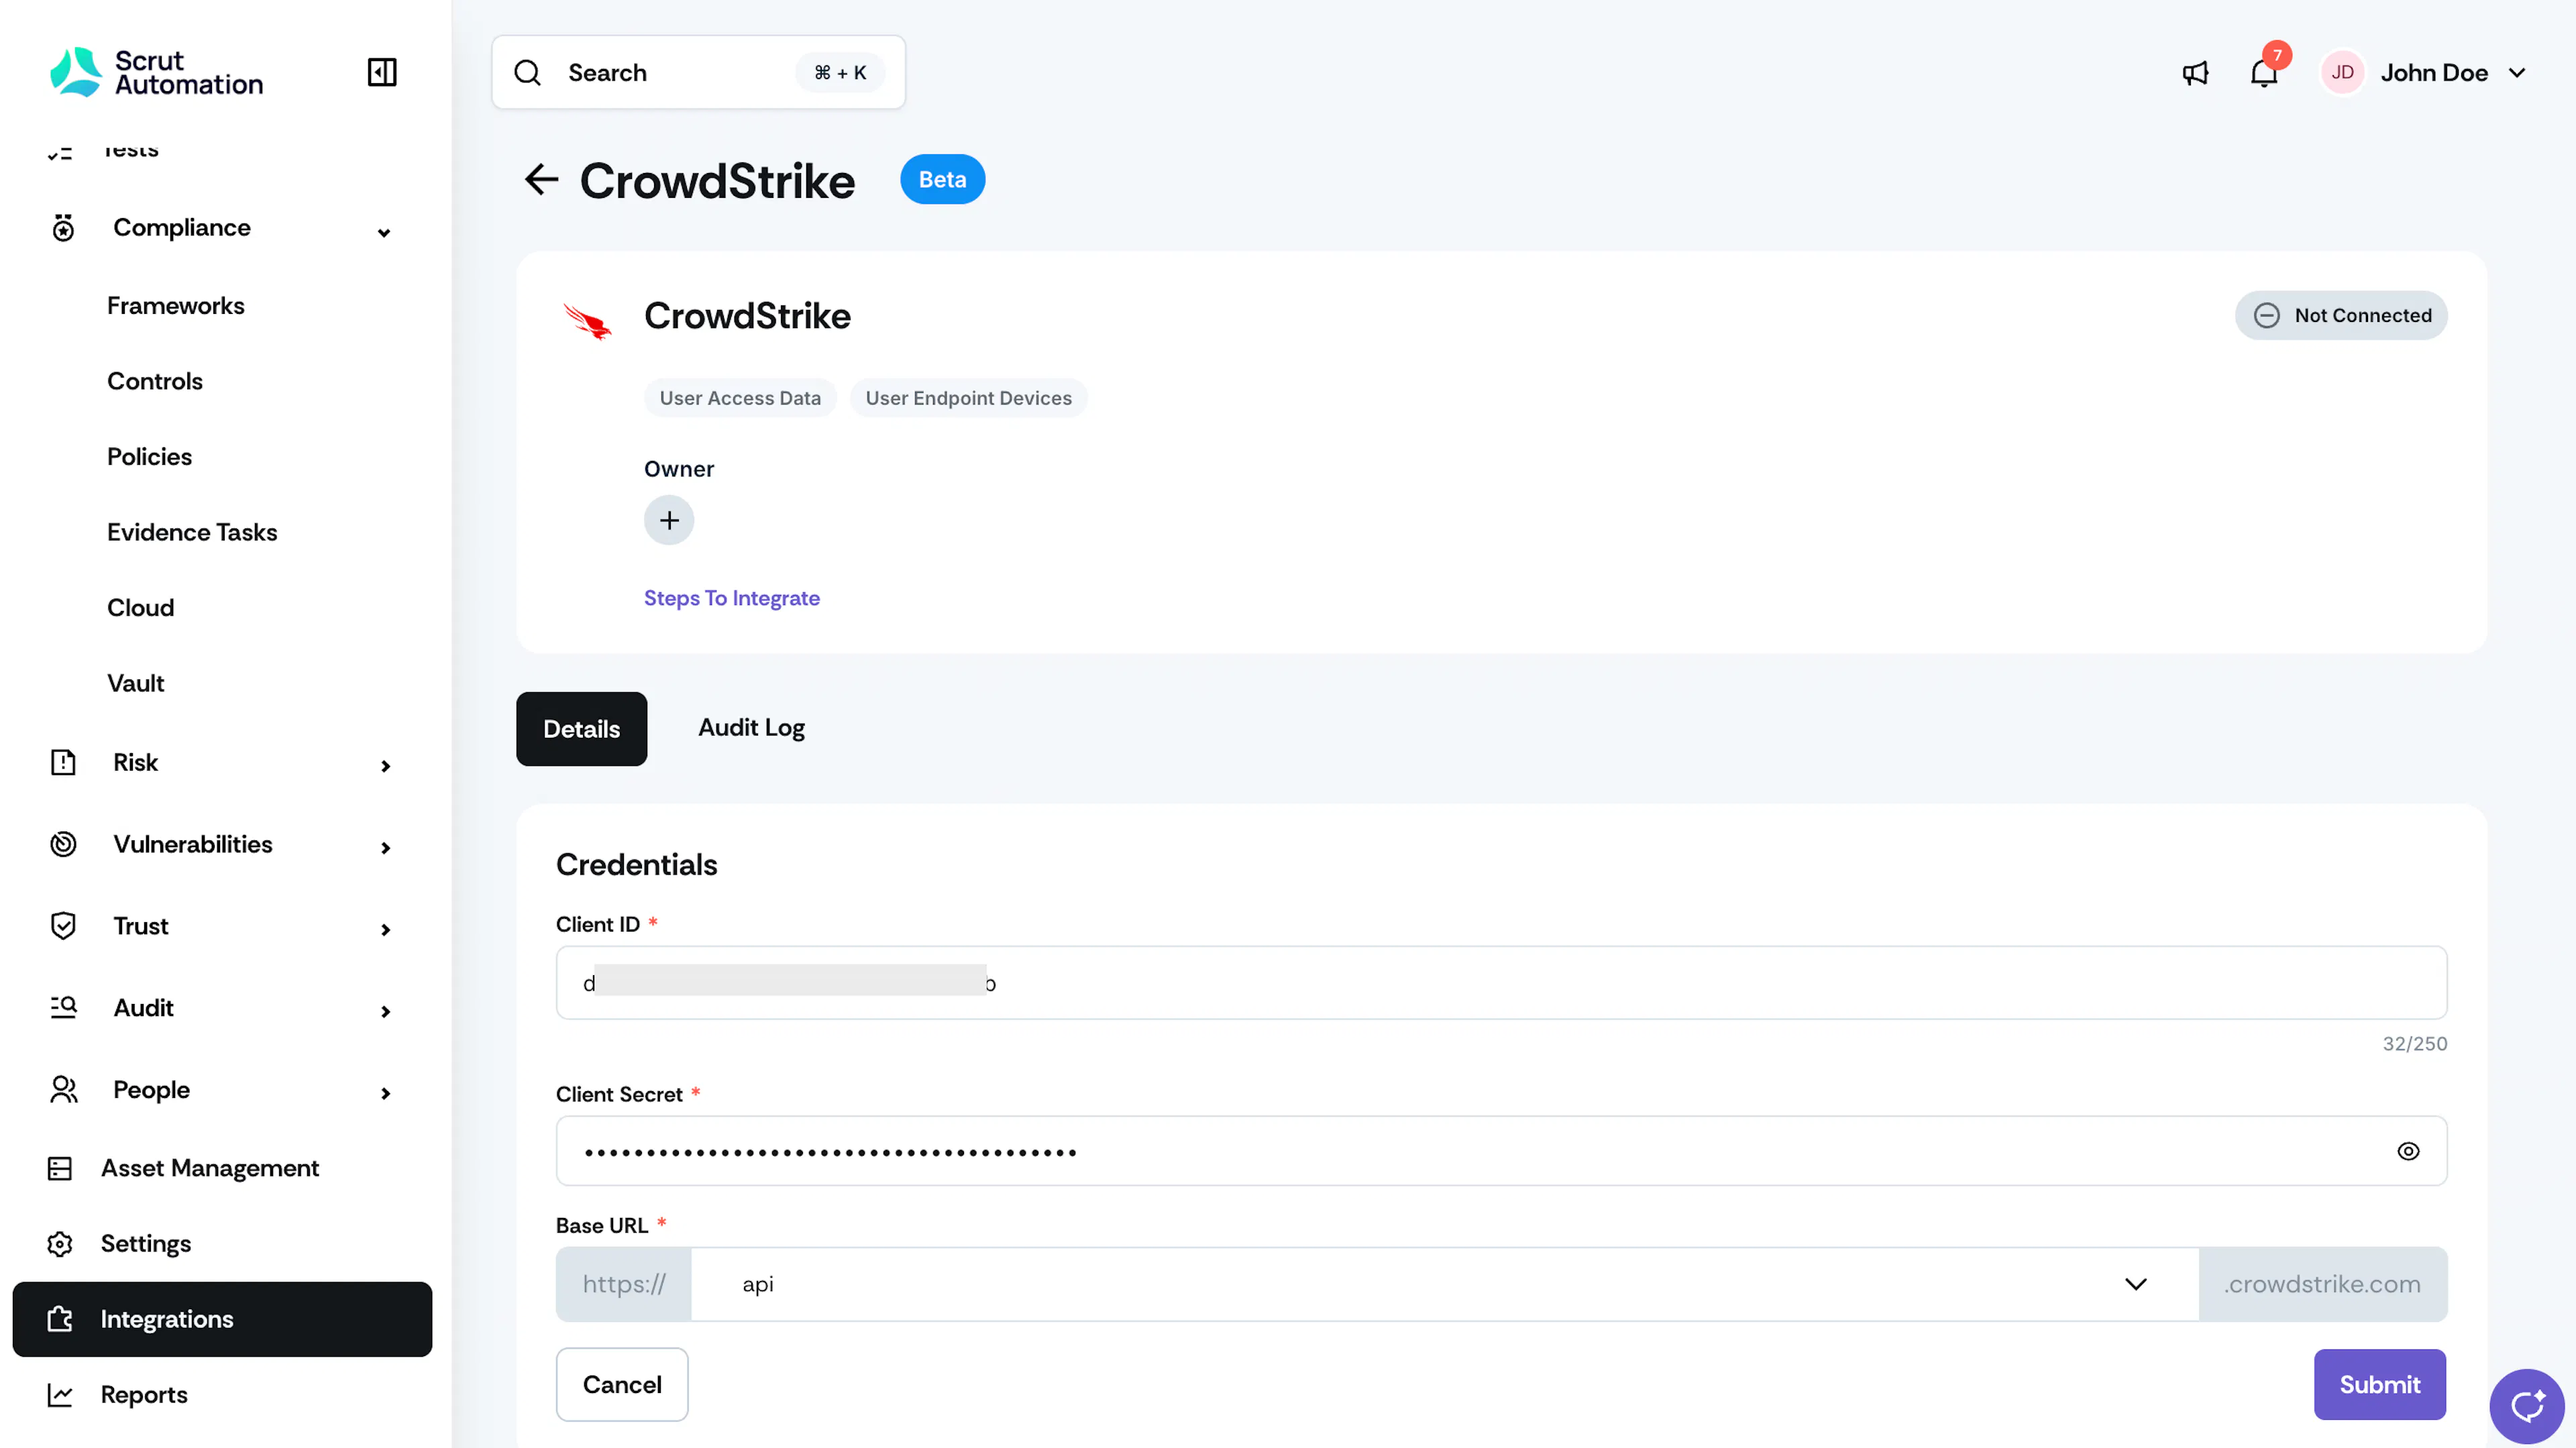Click the Trust shield icon
Screen dimensions: 2576x1448
[63, 926]
